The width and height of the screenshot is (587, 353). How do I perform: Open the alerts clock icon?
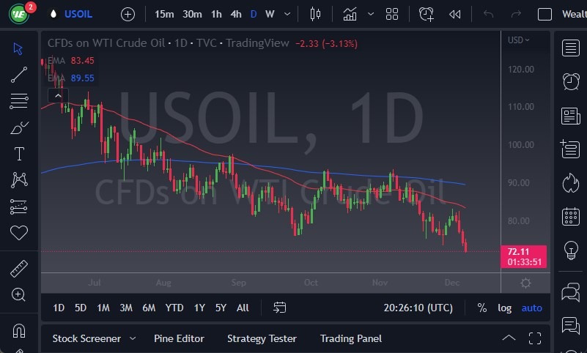point(570,81)
